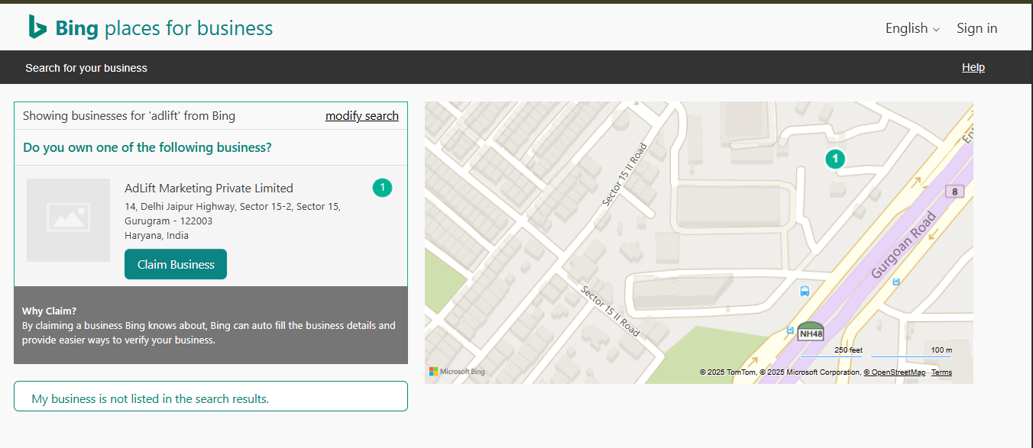The width and height of the screenshot is (1033, 448).
Task: Click the Why Claim? heading
Action: tap(49, 311)
